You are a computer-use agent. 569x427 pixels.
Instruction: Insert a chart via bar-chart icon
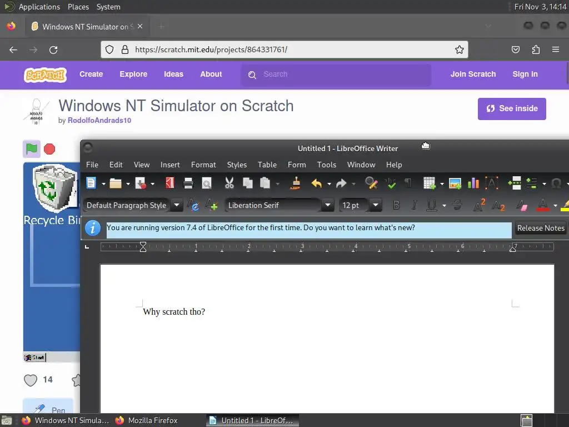click(x=473, y=183)
